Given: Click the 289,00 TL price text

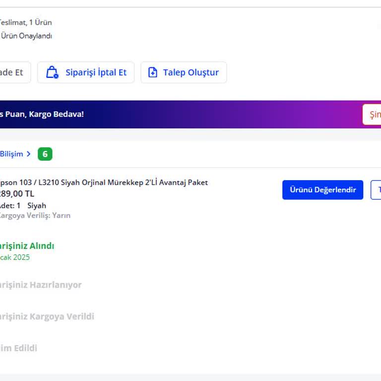Looking at the screenshot, I should 17,194.
